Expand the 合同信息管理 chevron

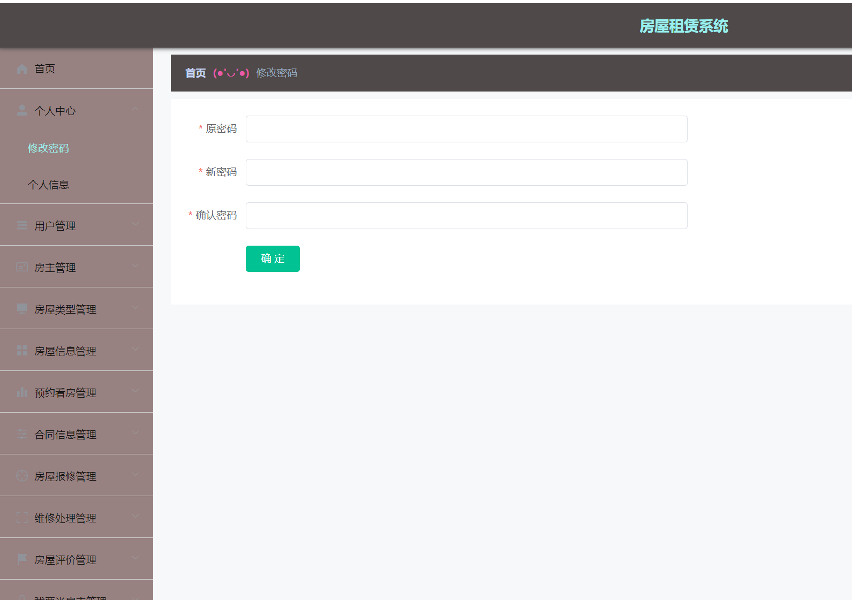coord(135,432)
